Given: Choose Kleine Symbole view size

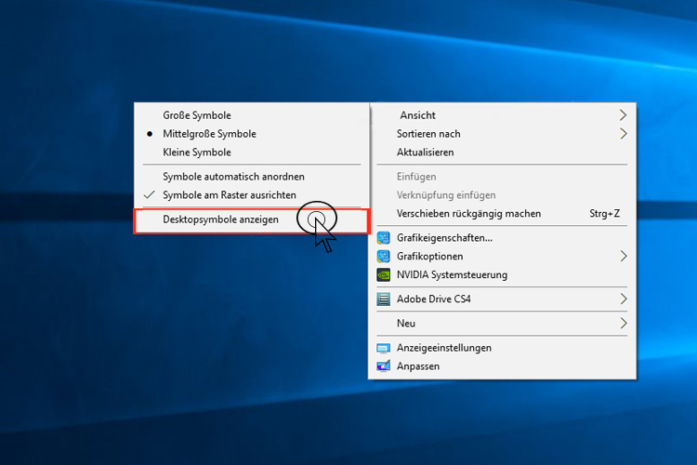Looking at the screenshot, I should (x=252, y=153).
